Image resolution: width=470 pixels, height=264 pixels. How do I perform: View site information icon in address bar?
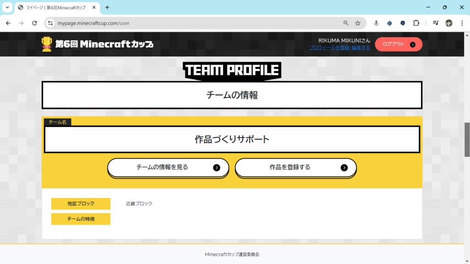click(50, 23)
